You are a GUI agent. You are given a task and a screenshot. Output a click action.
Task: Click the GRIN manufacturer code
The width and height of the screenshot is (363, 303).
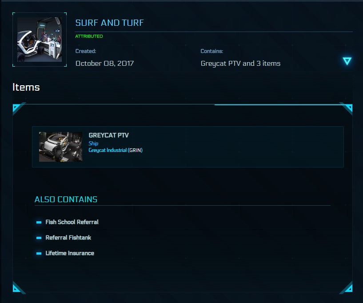[135, 150]
